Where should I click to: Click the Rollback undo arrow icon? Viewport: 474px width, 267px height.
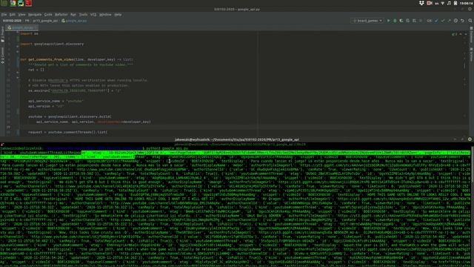pyautogui.click(x=462, y=21)
